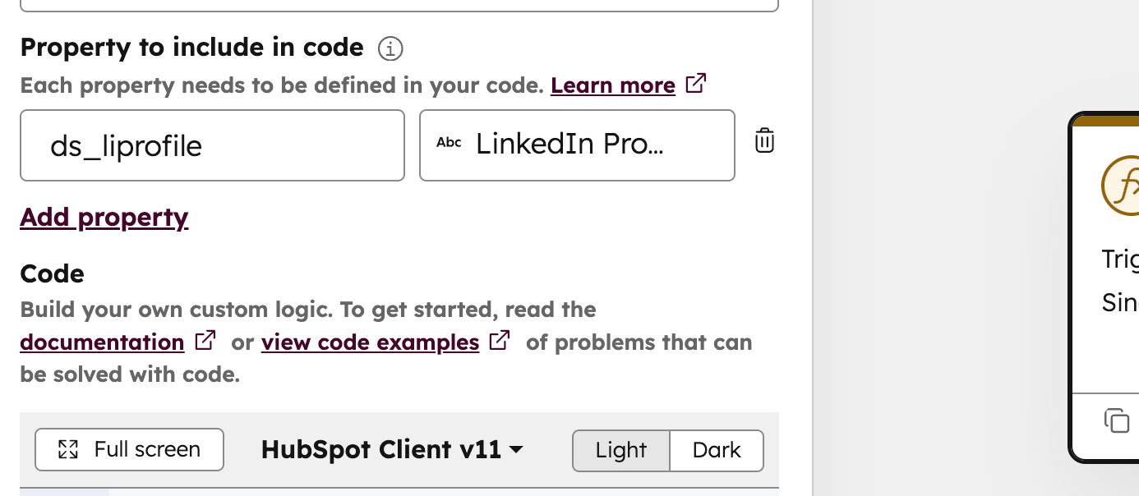
Task: Click into the ds_liprofile name field
Action: 212,145
